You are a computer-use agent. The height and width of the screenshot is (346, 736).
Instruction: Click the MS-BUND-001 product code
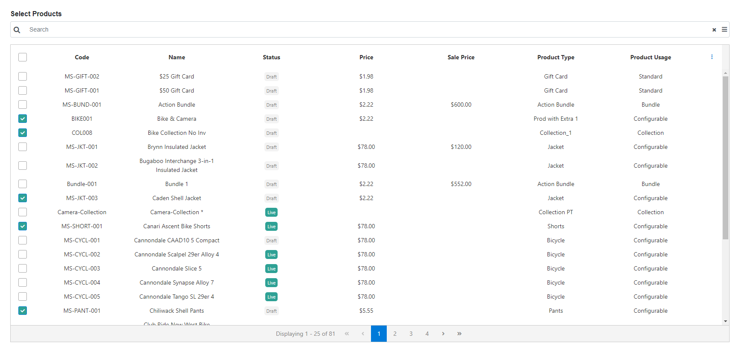pyautogui.click(x=82, y=105)
